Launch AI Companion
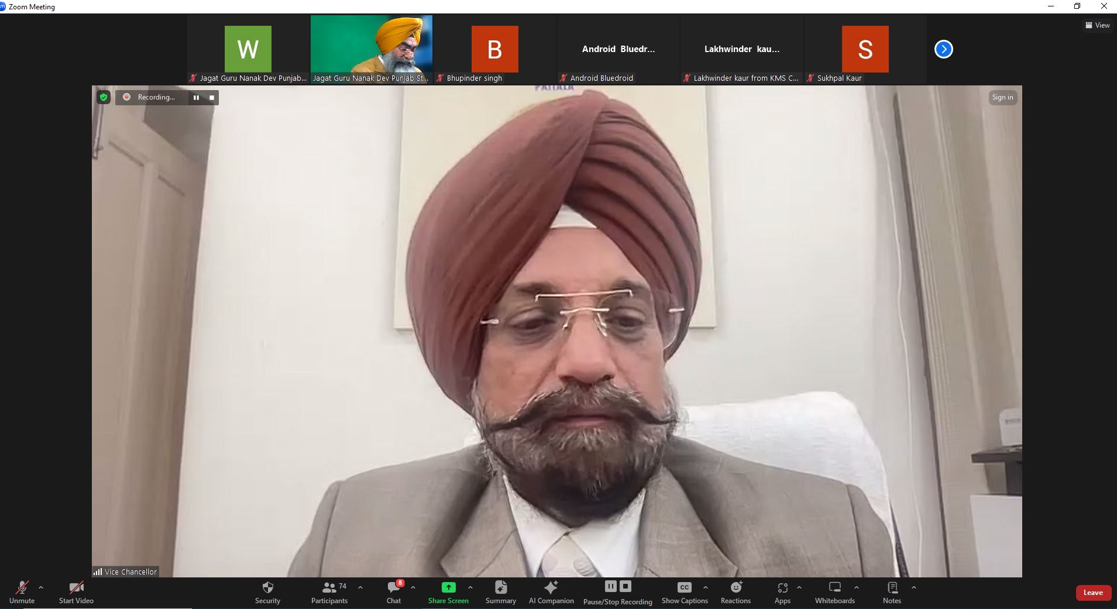Viewport: 1117px width, 609px height. coord(551,592)
